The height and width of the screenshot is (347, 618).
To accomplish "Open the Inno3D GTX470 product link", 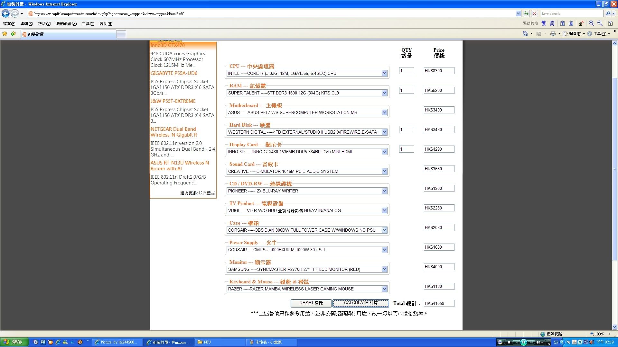I will tap(167, 45).
